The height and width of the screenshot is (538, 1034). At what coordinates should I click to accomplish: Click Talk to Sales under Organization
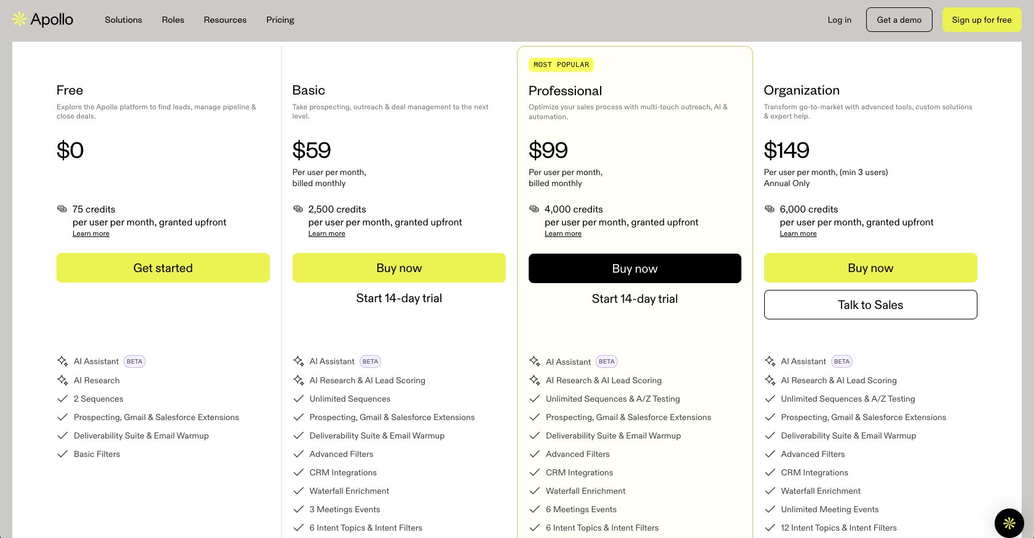[870, 305]
